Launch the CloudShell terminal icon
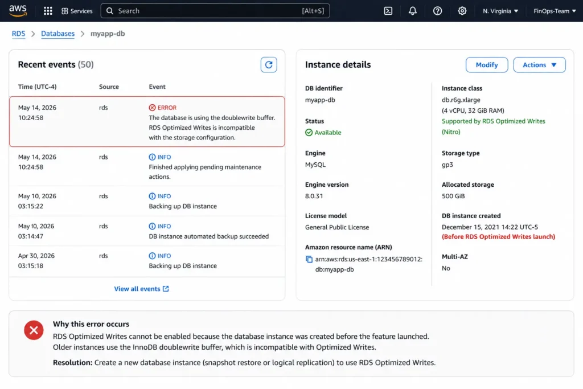Viewport: 583px width, 389px height. click(388, 11)
